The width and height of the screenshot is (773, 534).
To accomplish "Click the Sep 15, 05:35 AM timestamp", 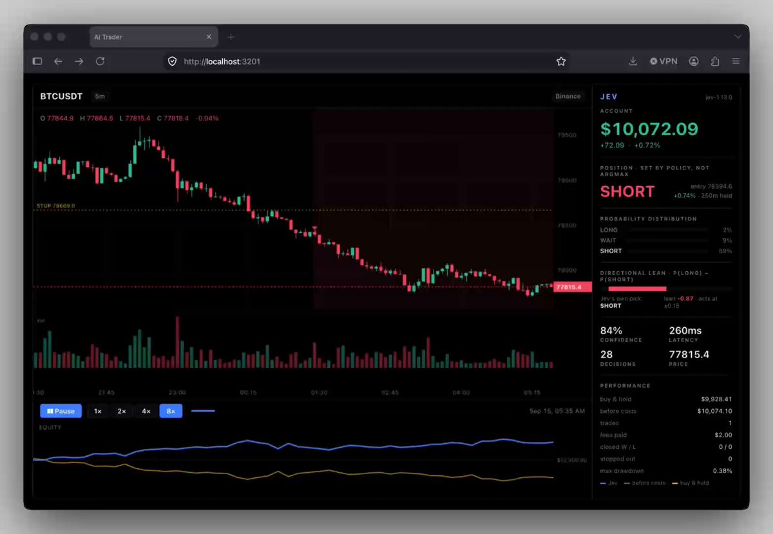I will coord(557,411).
